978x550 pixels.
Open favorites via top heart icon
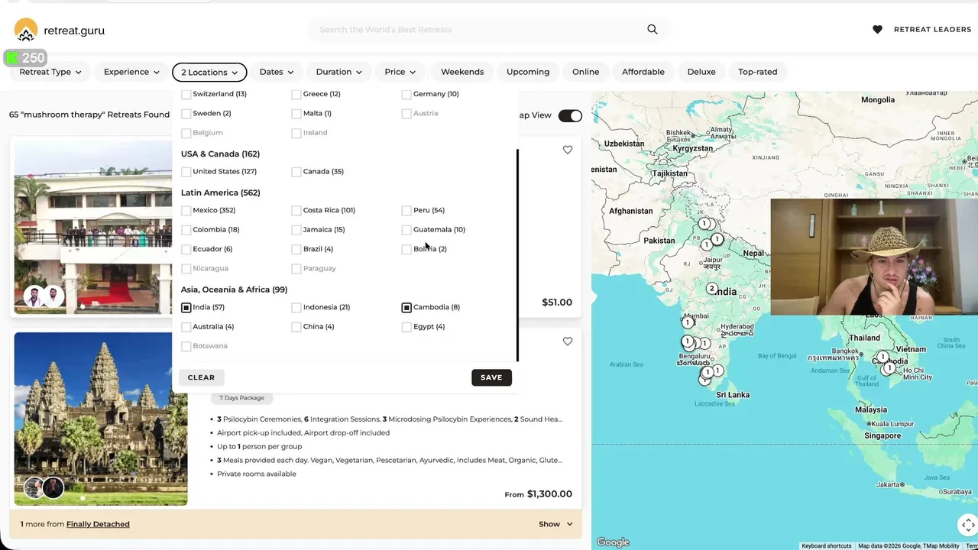(x=877, y=29)
